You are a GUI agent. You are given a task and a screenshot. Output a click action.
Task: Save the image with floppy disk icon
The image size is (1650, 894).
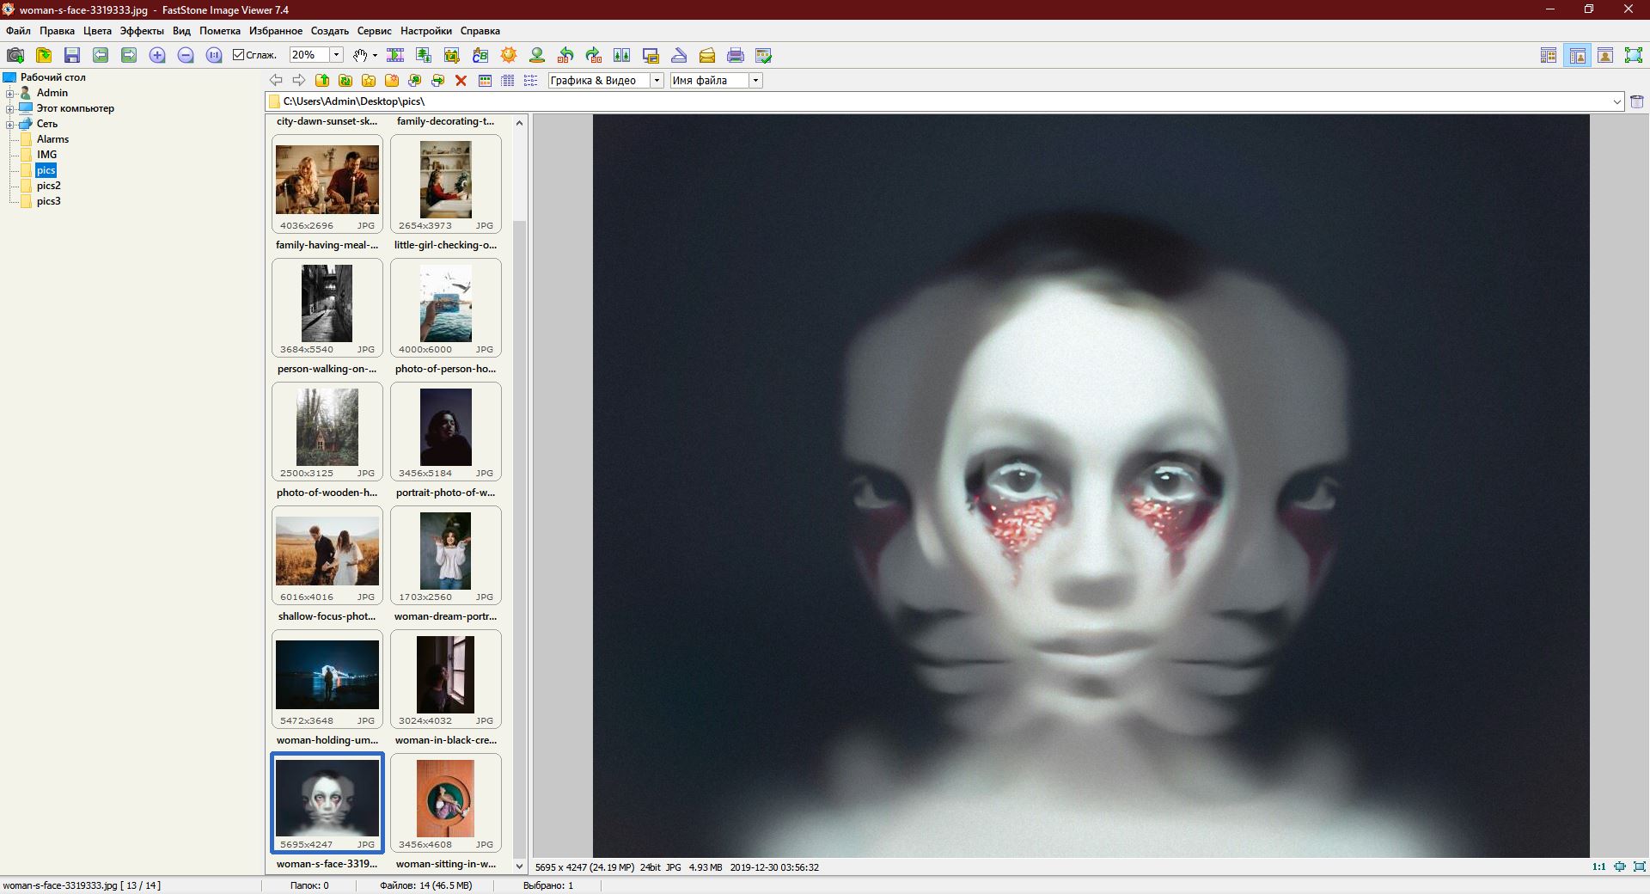click(72, 55)
